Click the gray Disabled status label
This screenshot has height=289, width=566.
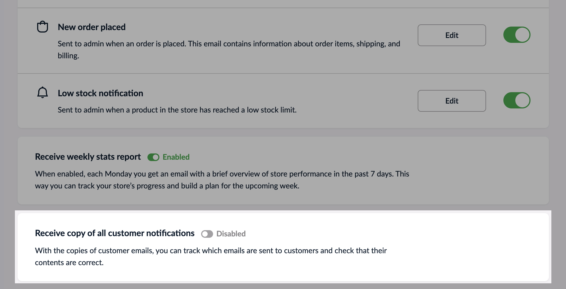coord(231,234)
